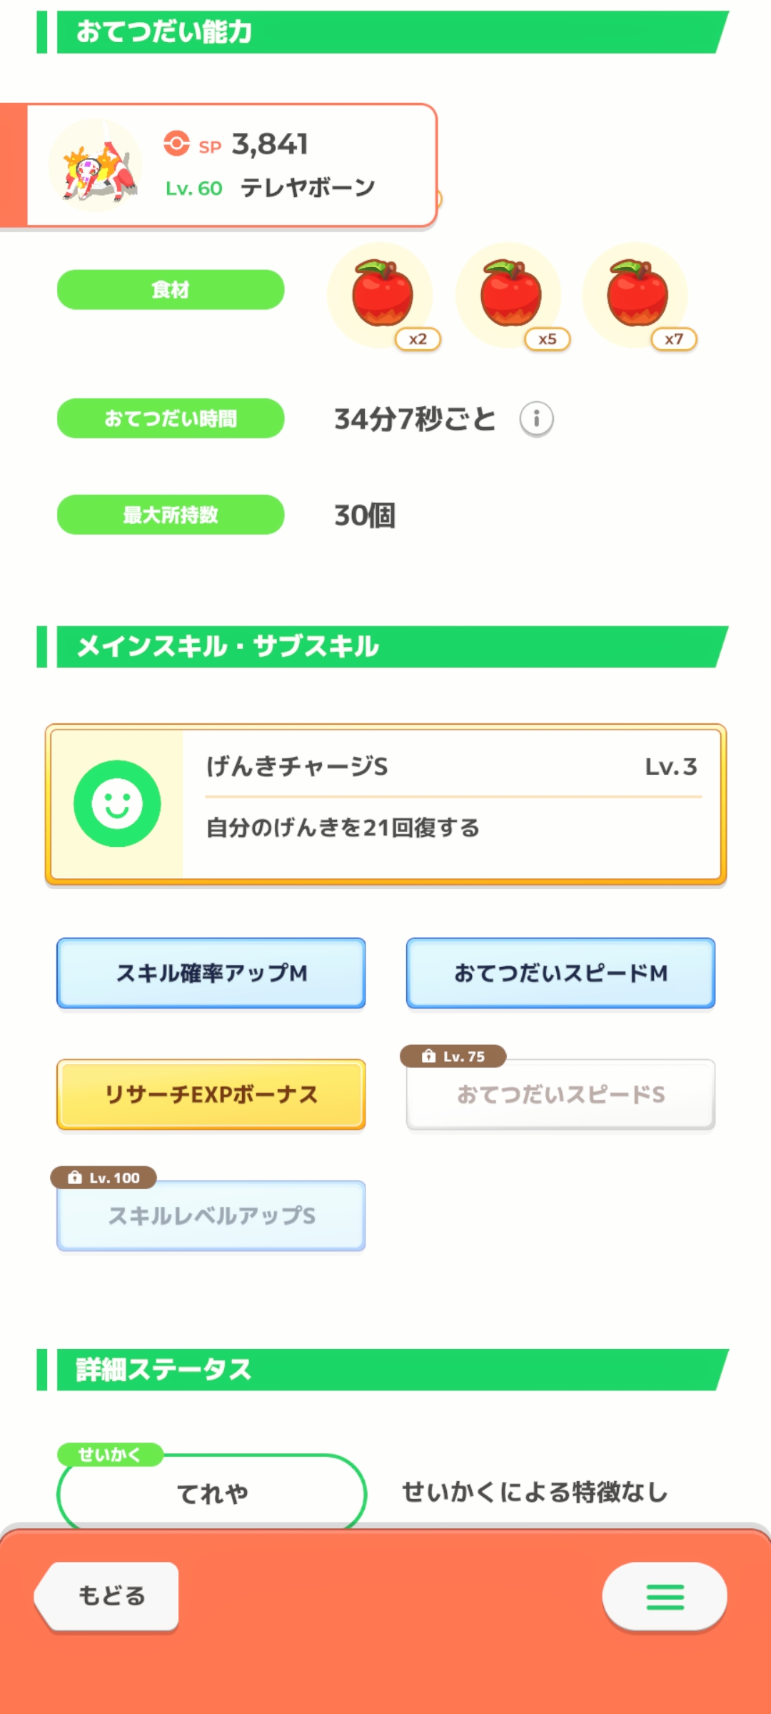
Task: Select the おてつだいスピードM sub skill
Action: (x=560, y=973)
